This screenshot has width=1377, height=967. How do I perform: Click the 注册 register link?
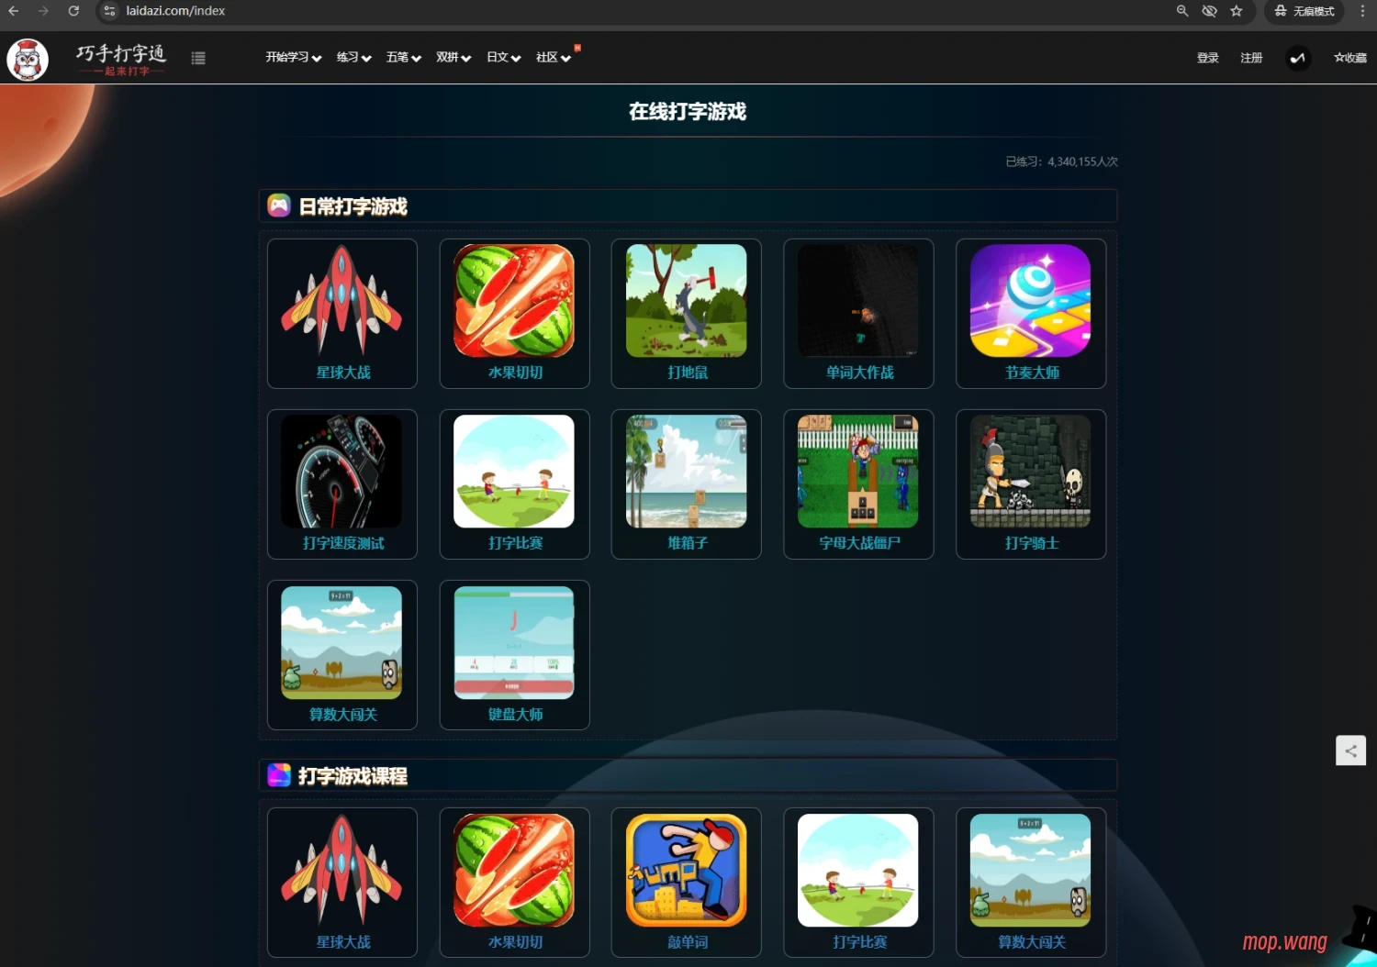(1251, 58)
